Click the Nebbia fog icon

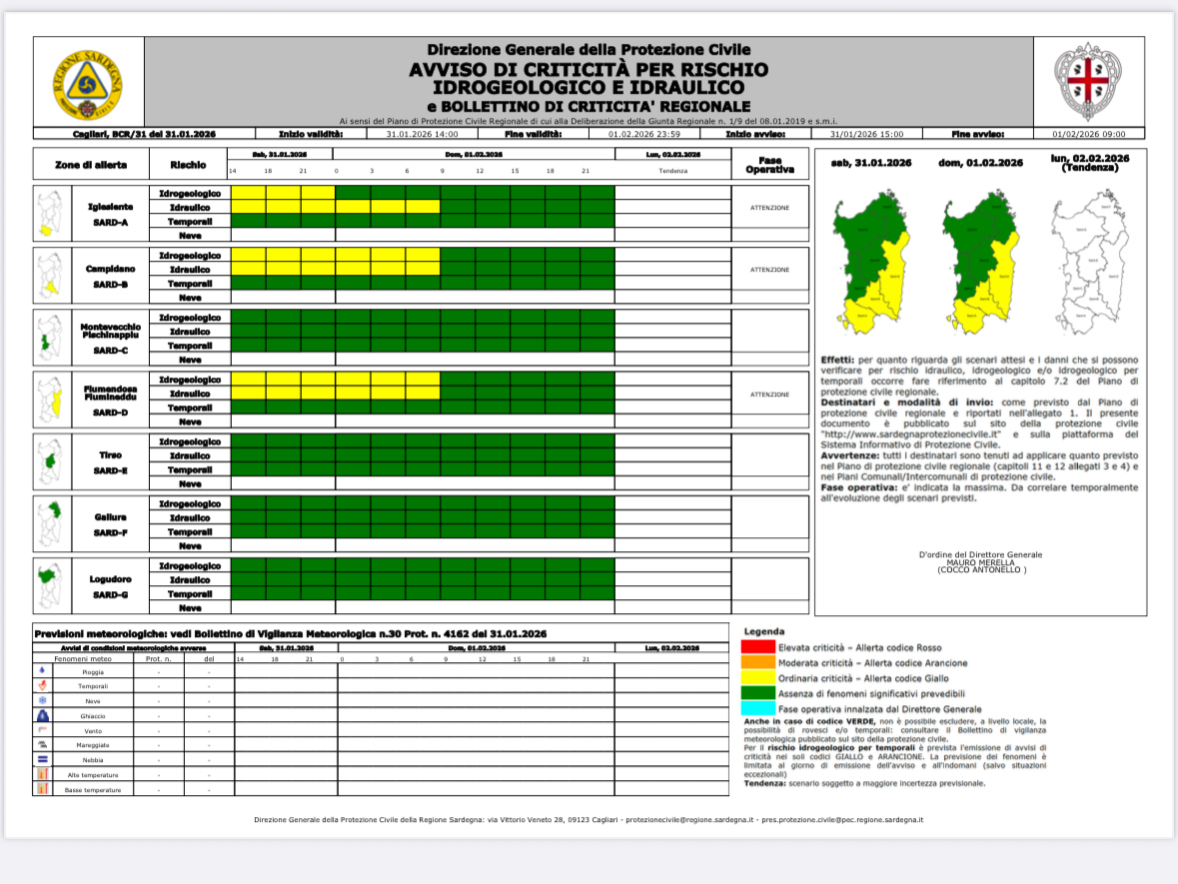pyautogui.click(x=41, y=760)
